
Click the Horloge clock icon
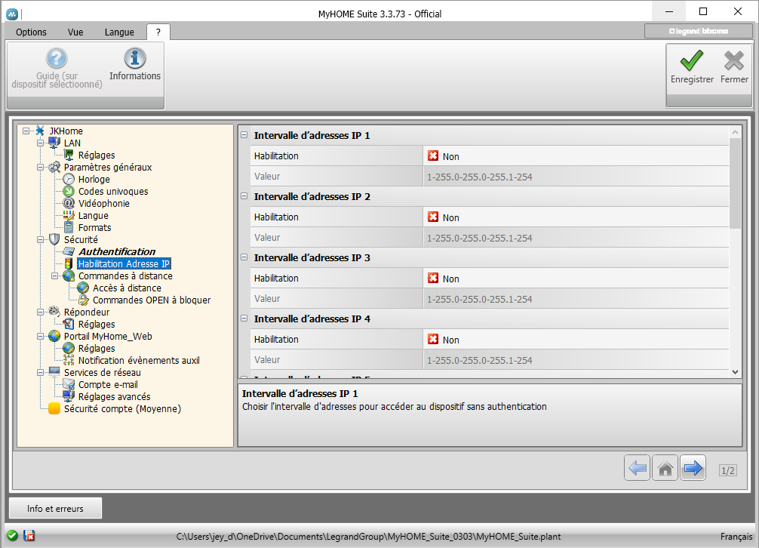tap(69, 179)
